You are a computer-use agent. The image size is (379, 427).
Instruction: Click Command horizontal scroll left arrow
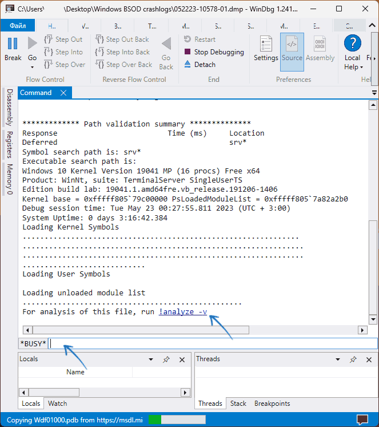[x=27, y=330]
